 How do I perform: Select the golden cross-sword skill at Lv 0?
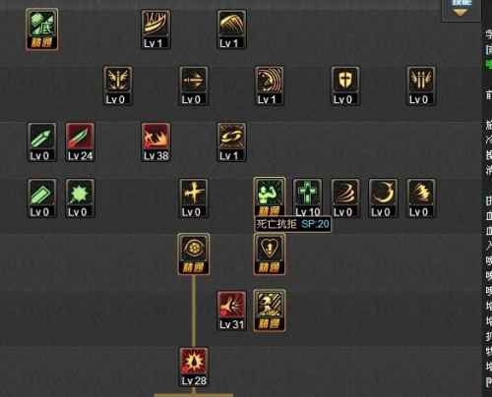pos(194,198)
